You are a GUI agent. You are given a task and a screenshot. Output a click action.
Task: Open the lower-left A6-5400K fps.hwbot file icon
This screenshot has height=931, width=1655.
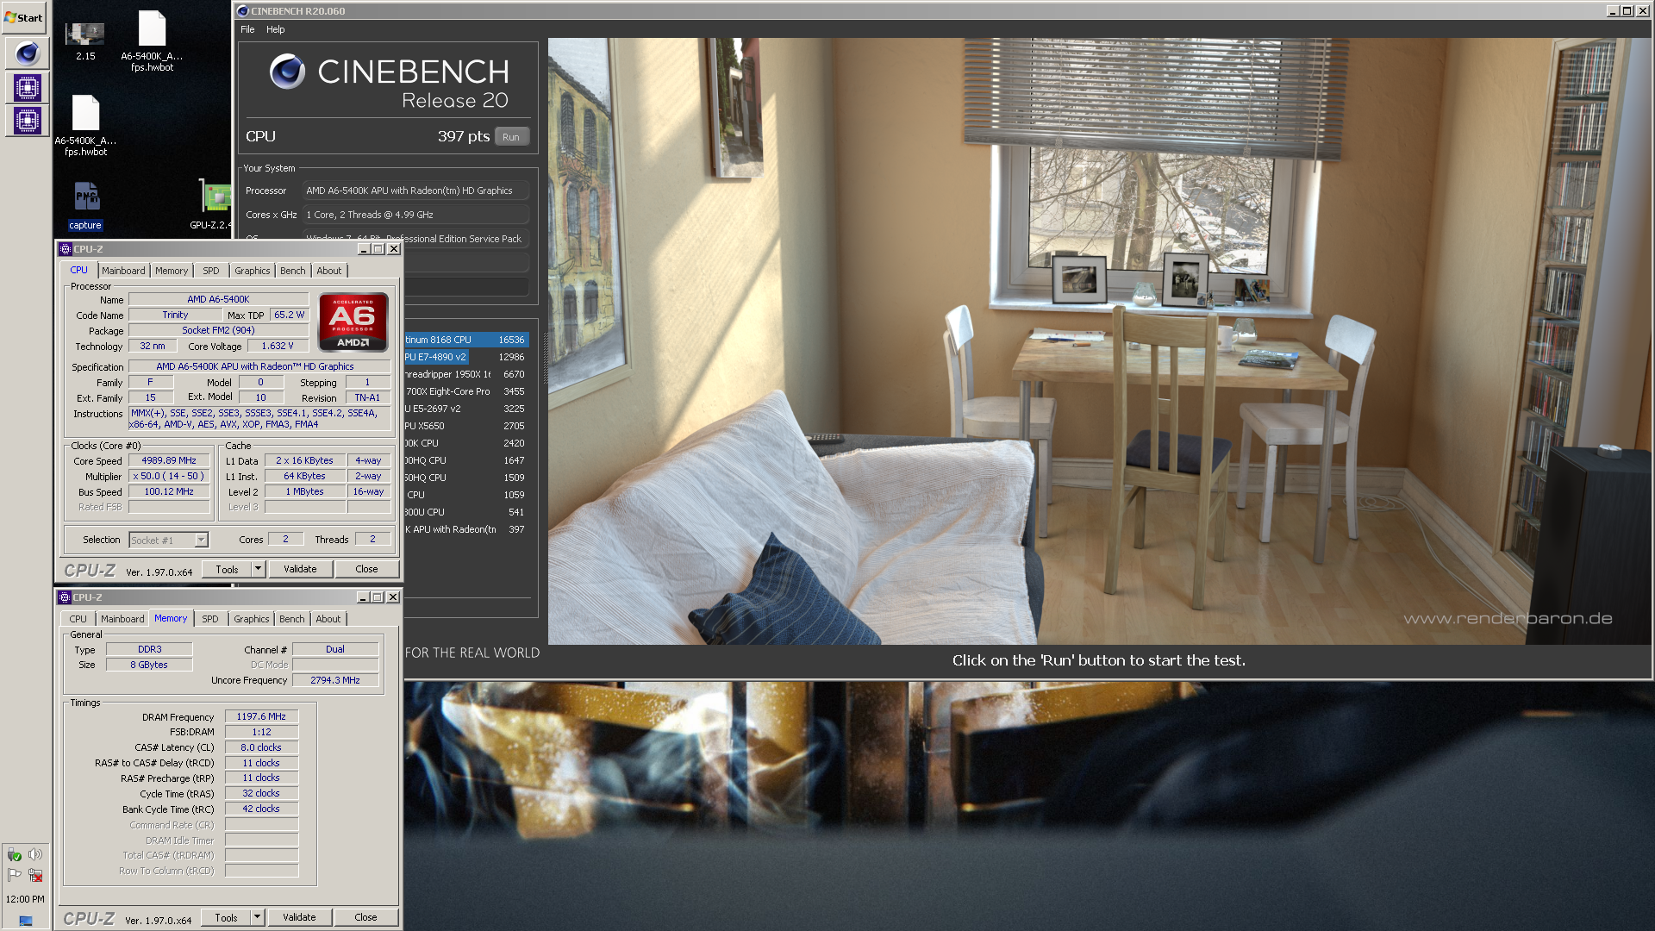[85, 125]
